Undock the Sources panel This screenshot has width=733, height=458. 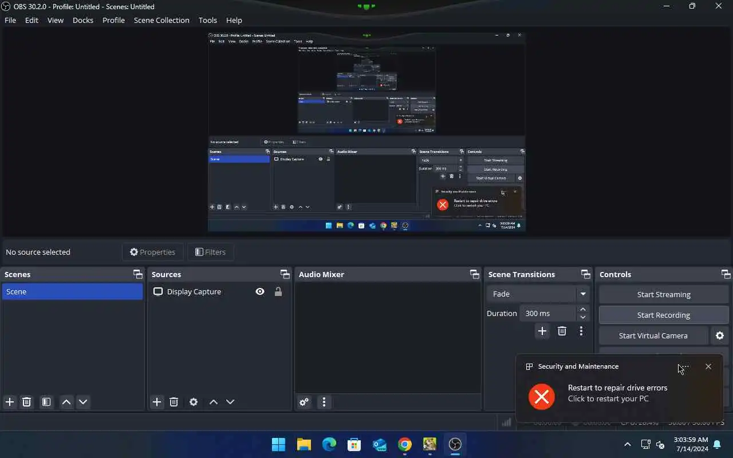285,274
